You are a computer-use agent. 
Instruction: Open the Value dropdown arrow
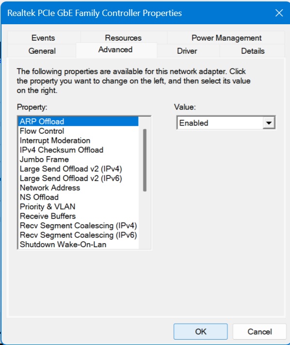point(269,123)
